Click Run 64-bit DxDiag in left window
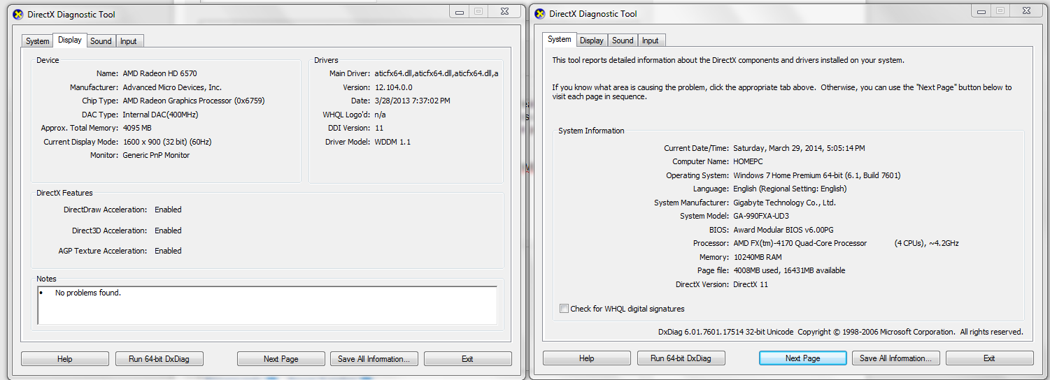The width and height of the screenshot is (1050, 380). pos(159,359)
